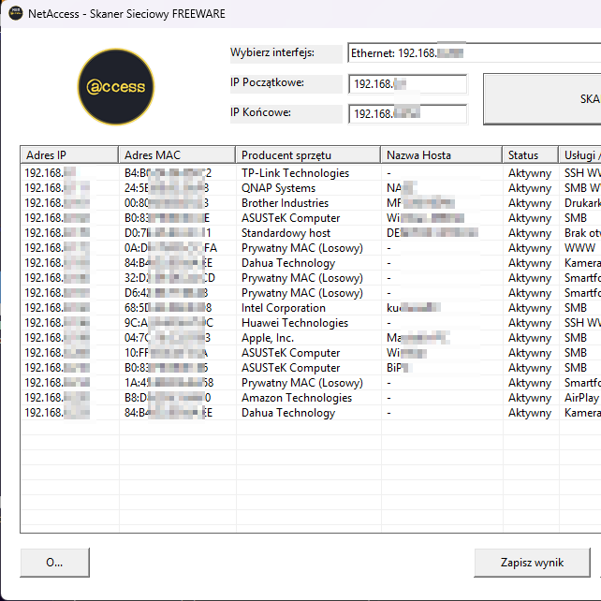Focus the IP Początkowe input field

408,84
